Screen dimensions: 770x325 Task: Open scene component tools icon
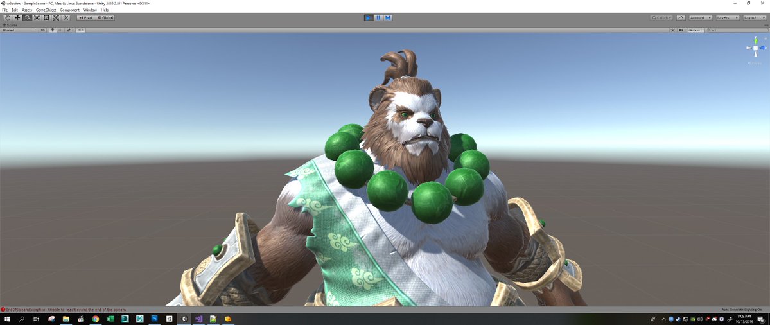pos(673,30)
